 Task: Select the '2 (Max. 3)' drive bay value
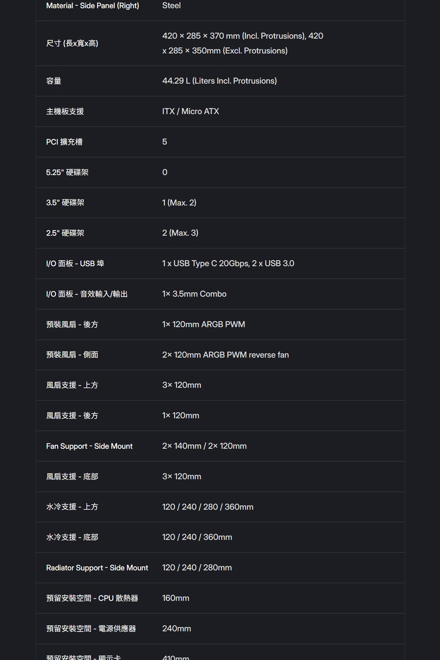point(180,233)
